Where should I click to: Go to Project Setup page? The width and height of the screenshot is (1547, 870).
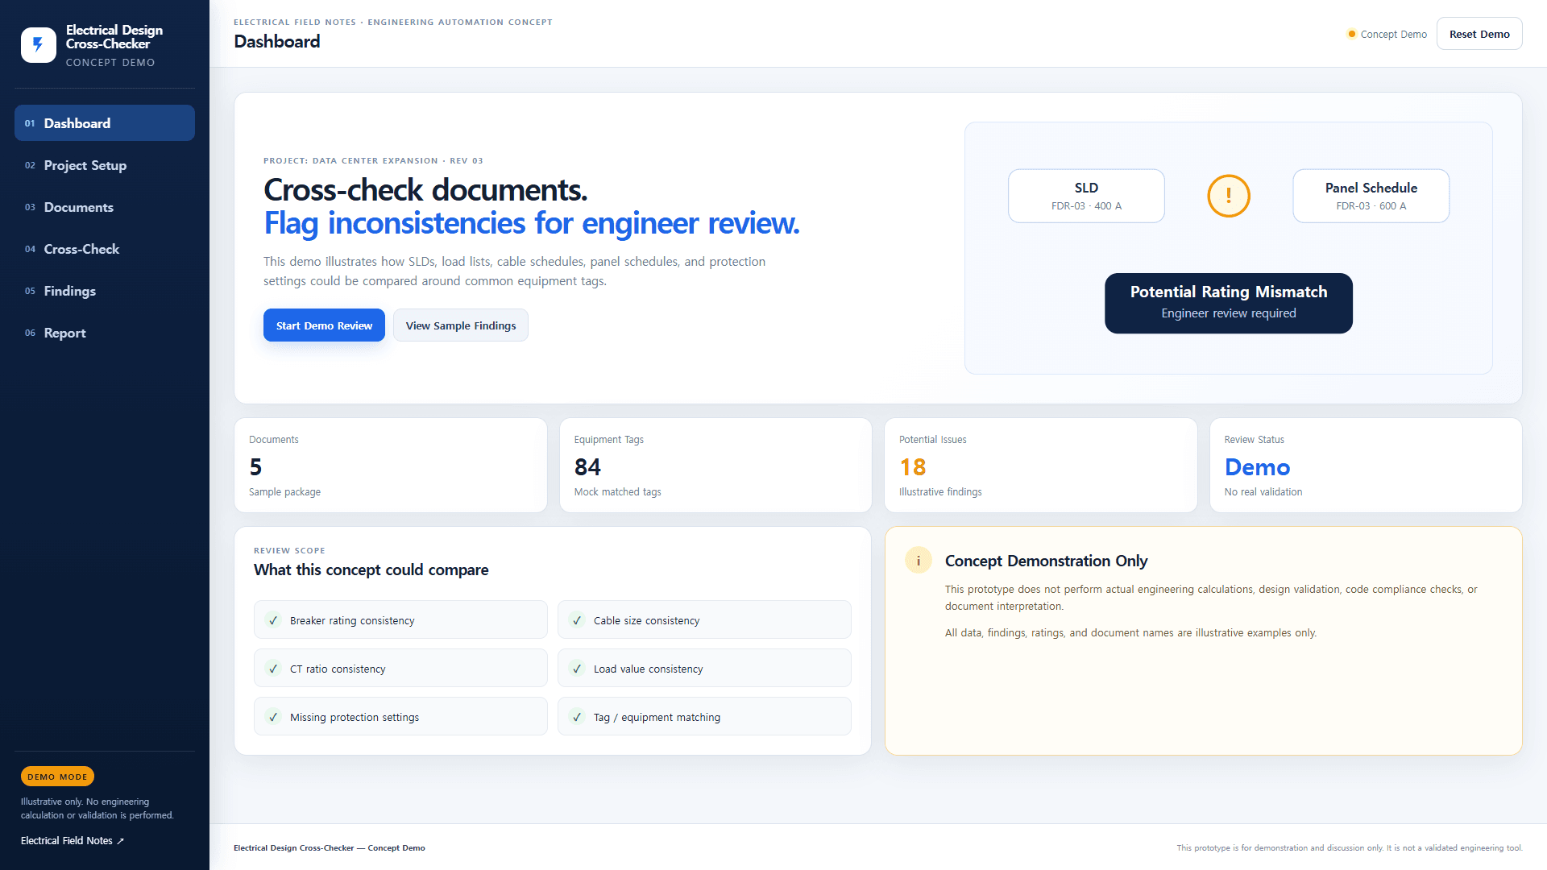[105, 165]
